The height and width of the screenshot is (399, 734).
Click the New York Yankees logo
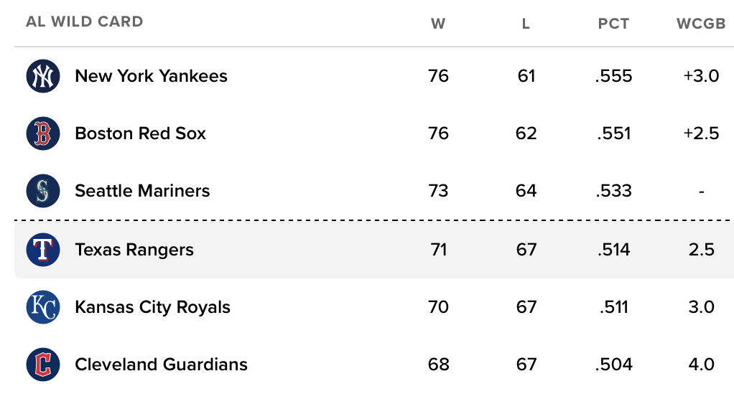tap(43, 76)
